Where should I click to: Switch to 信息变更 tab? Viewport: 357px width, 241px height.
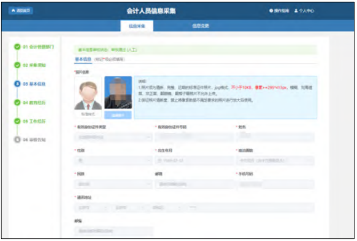(x=200, y=26)
